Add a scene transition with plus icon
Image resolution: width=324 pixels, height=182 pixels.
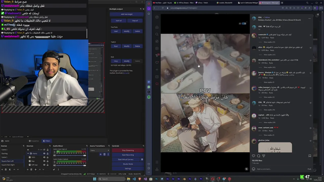[100, 154]
